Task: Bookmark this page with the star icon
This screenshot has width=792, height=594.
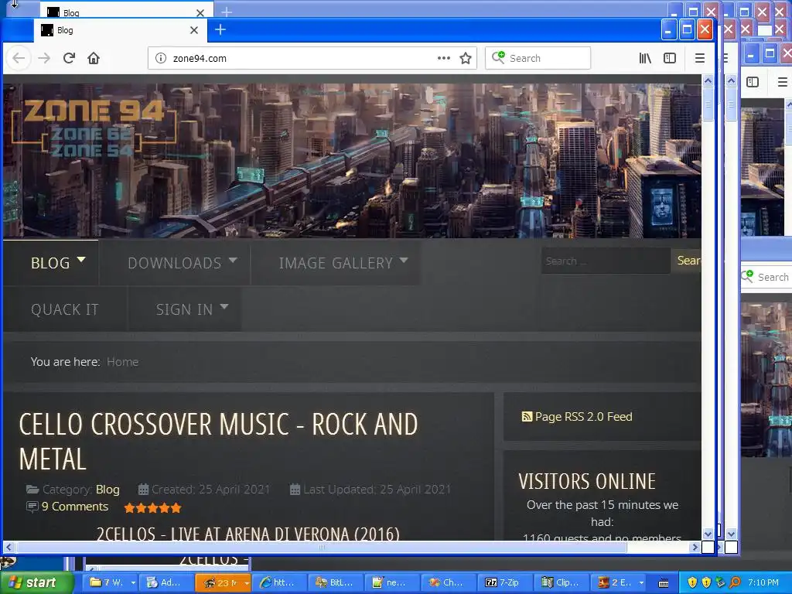Action: [x=466, y=58]
